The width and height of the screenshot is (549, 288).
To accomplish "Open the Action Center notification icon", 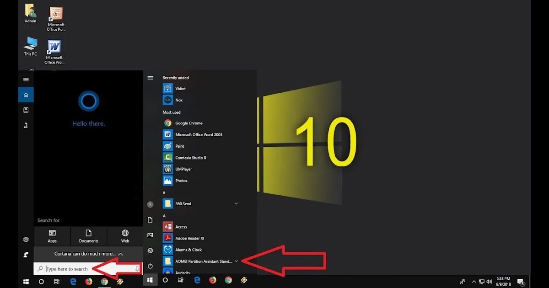I will 520,282.
